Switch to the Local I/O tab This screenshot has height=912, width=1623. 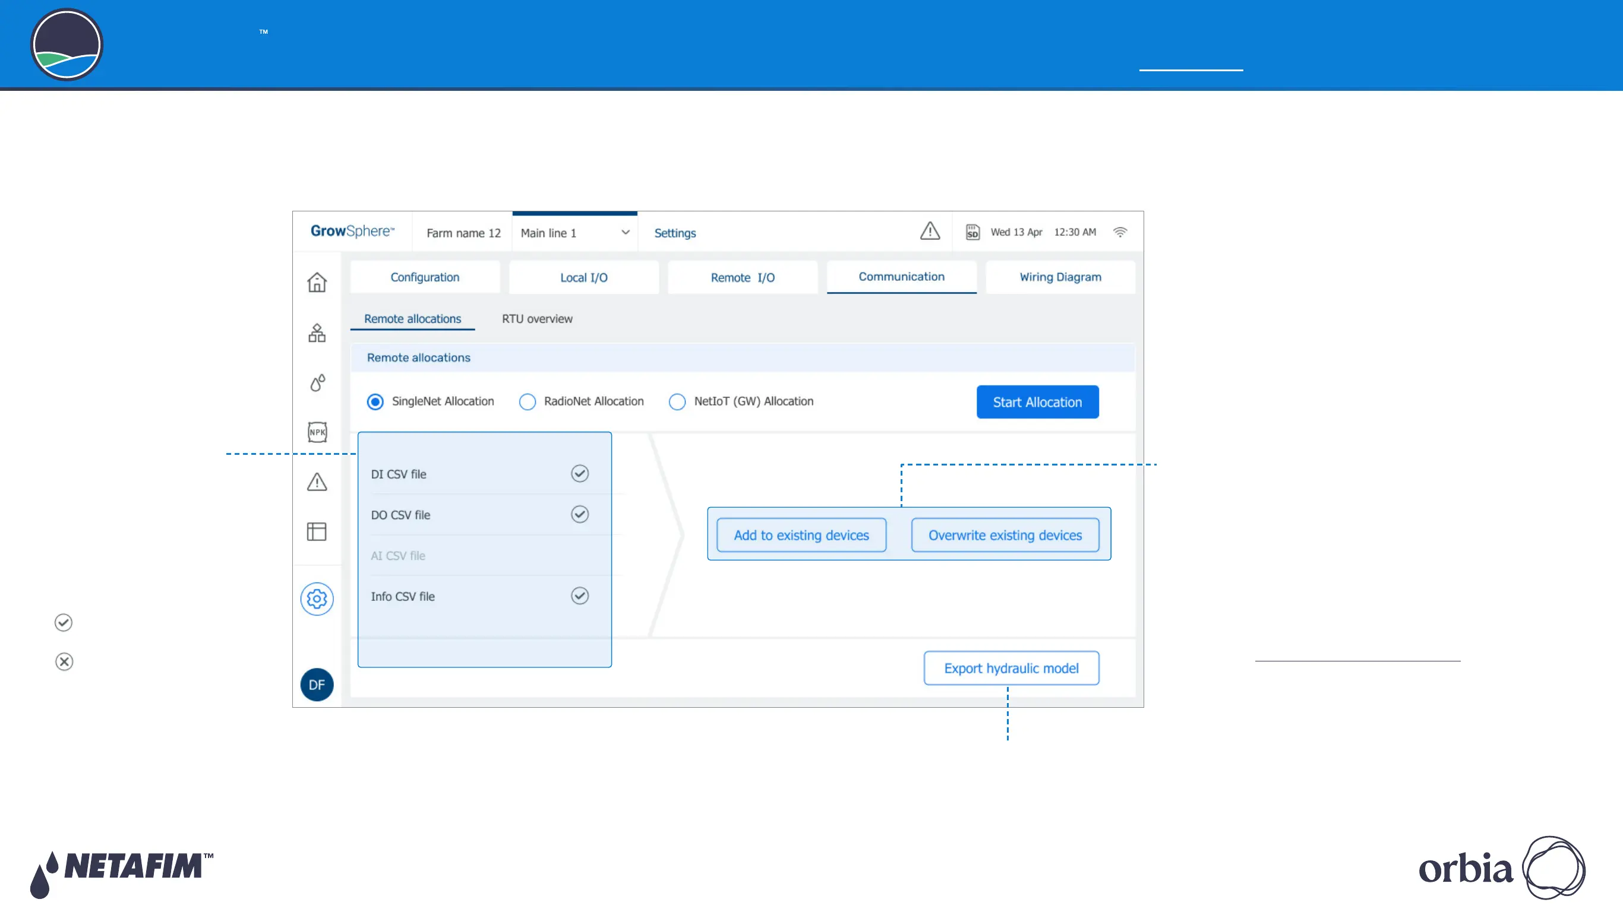point(583,277)
